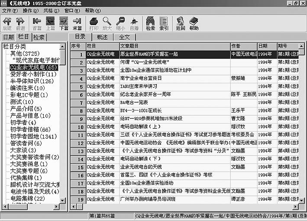
Task: Select 编读往来(10) category
Action: 28,88
